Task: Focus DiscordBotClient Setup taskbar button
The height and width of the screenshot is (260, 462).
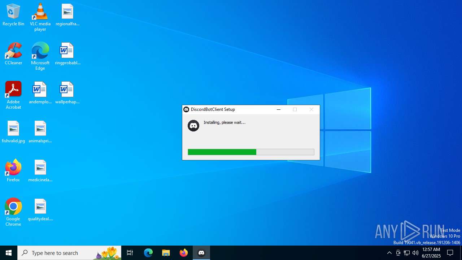Action: click(x=201, y=253)
